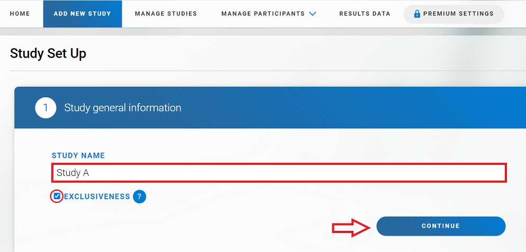The image size is (526, 252).
Task: Toggle the Exclusiveness checkbox
Action: (x=57, y=197)
